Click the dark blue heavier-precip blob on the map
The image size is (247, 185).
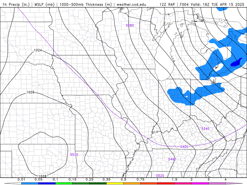236,62
